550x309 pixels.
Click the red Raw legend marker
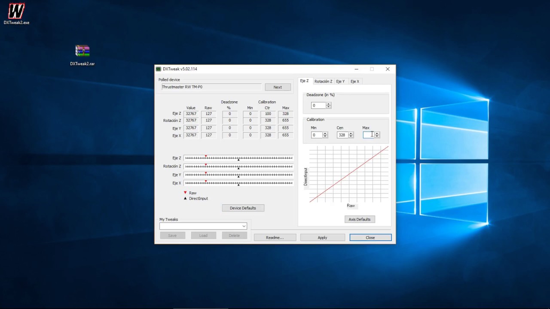(185, 193)
